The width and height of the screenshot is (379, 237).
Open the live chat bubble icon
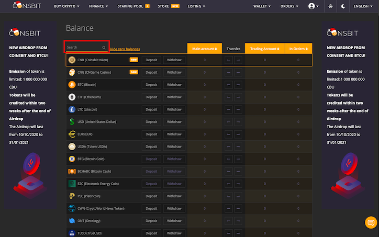click(x=371, y=222)
